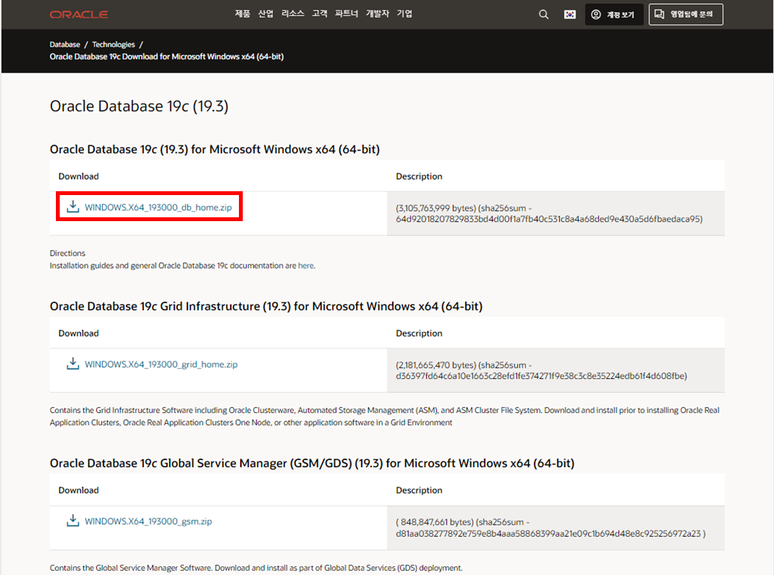The height and width of the screenshot is (575, 774).
Task: Click the db_home sha256sum description text
Action: click(549, 213)
